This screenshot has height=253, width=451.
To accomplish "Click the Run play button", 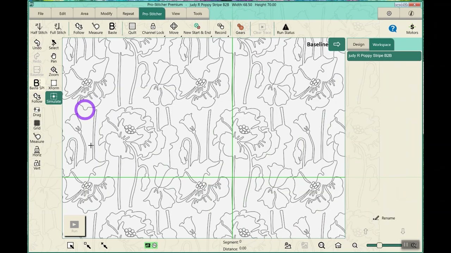I will [74, 226].
